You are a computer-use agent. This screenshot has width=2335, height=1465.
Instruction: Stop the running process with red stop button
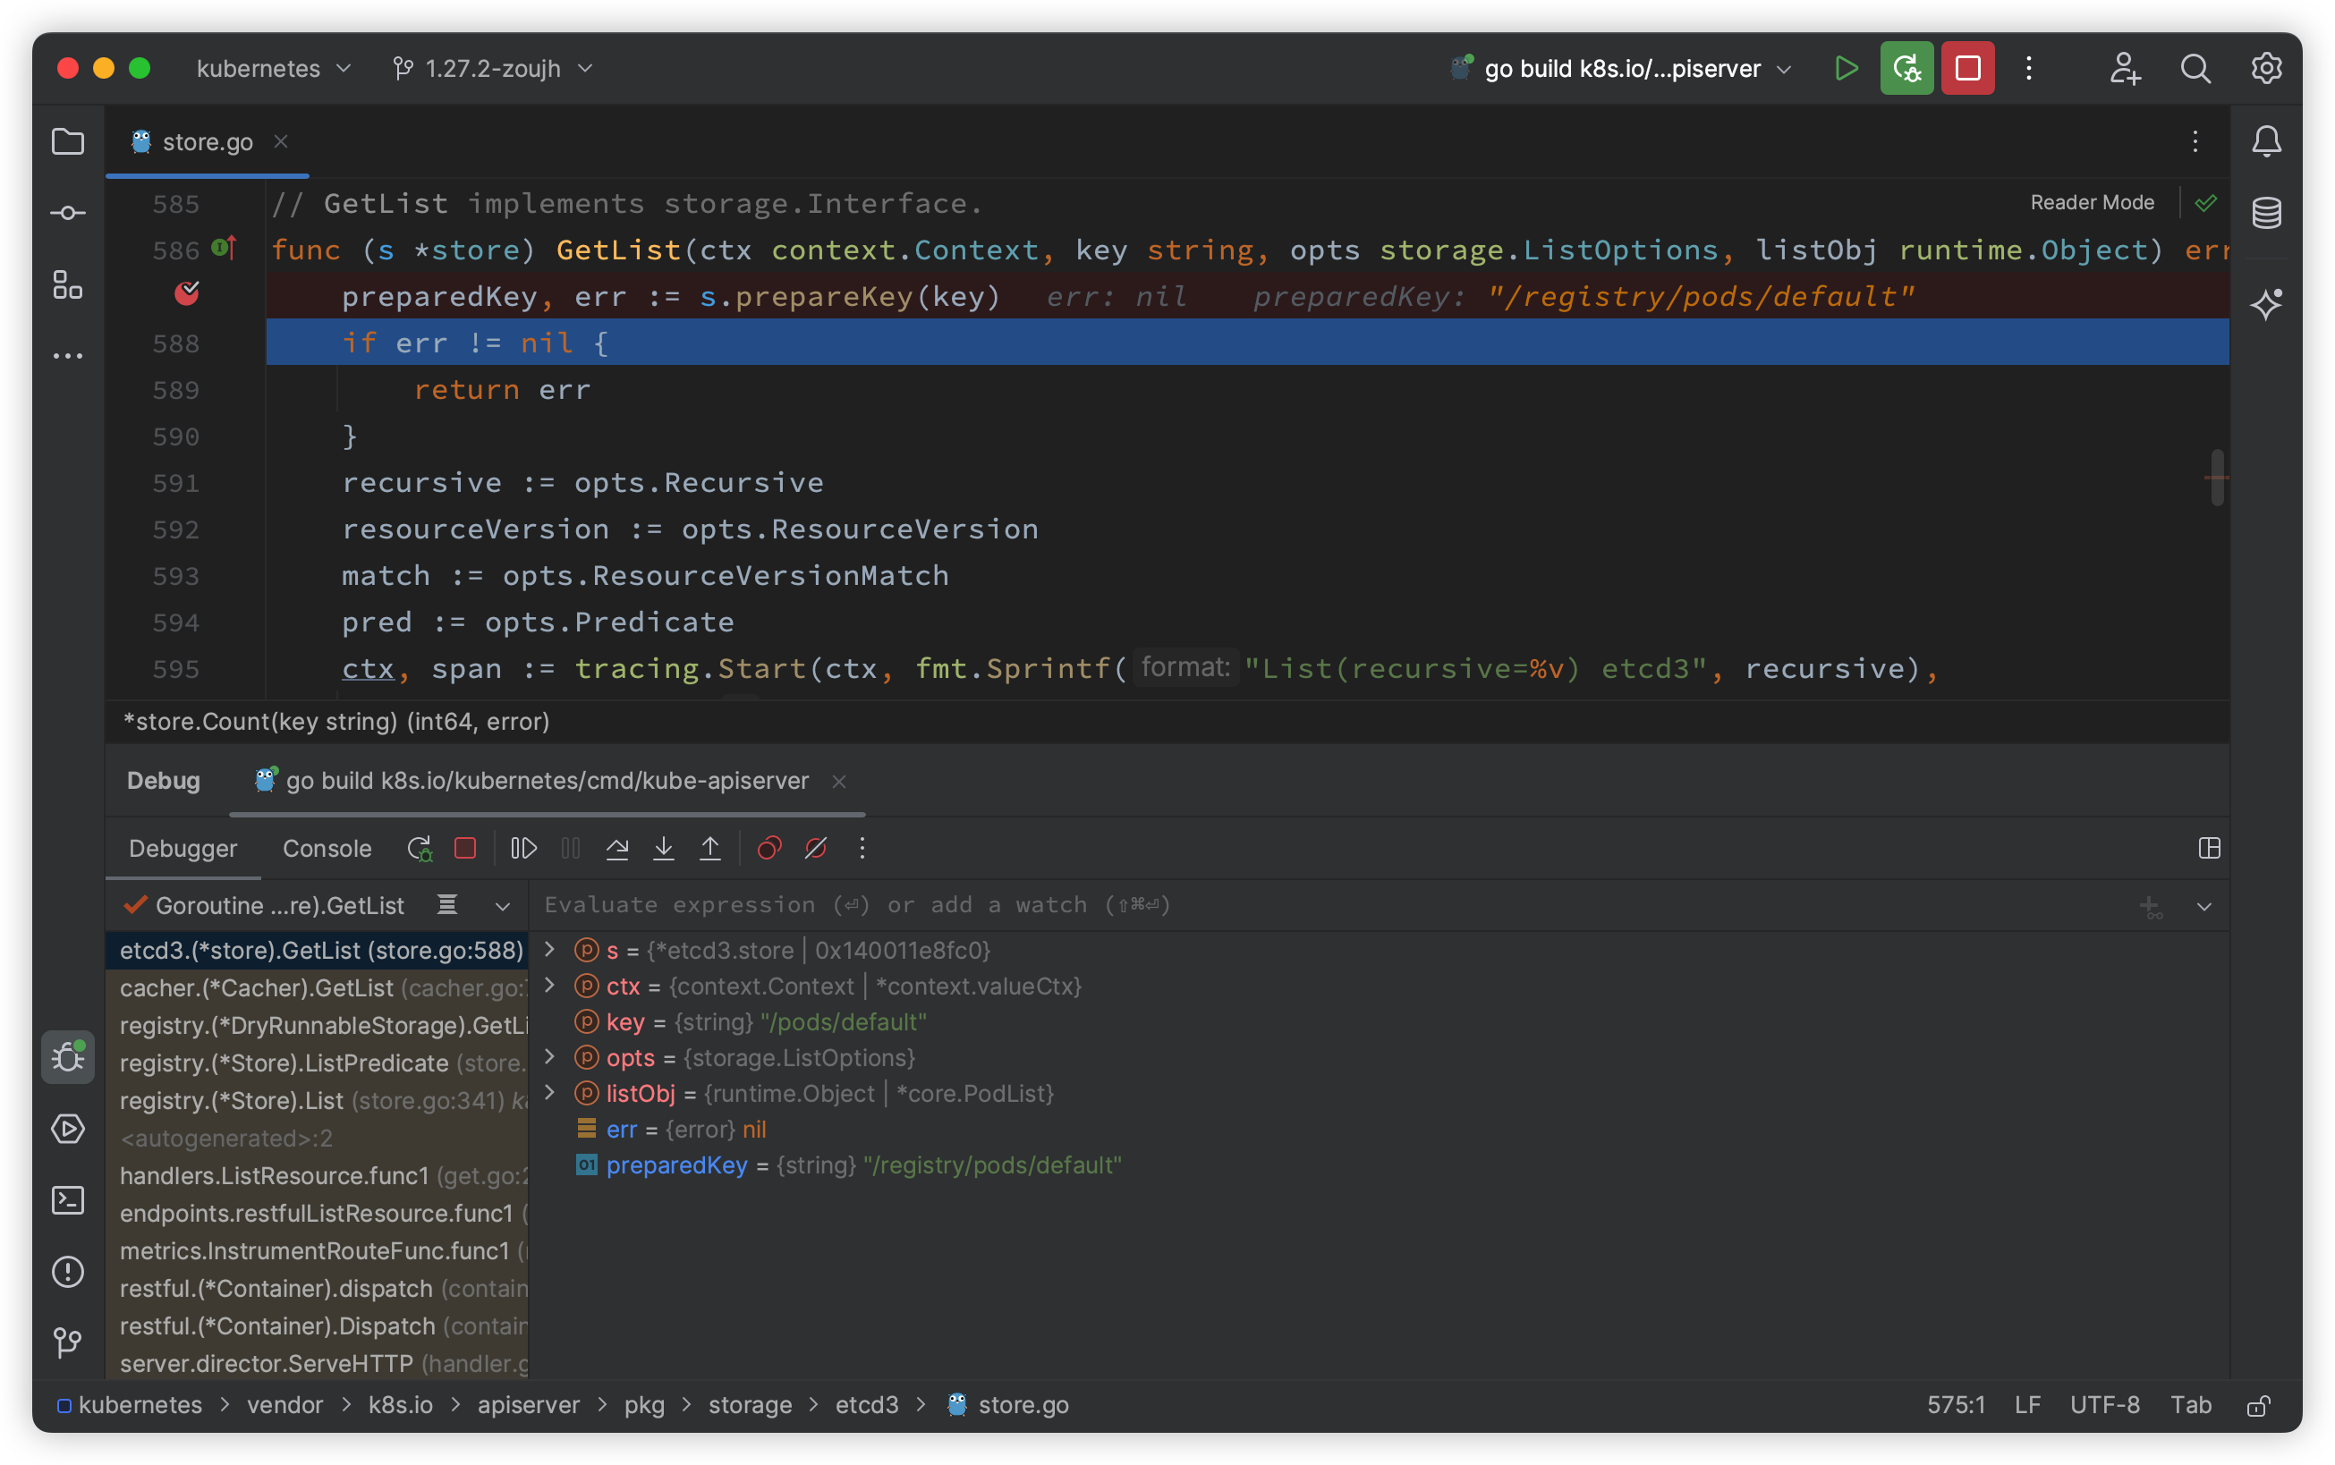coord(1966,68)
